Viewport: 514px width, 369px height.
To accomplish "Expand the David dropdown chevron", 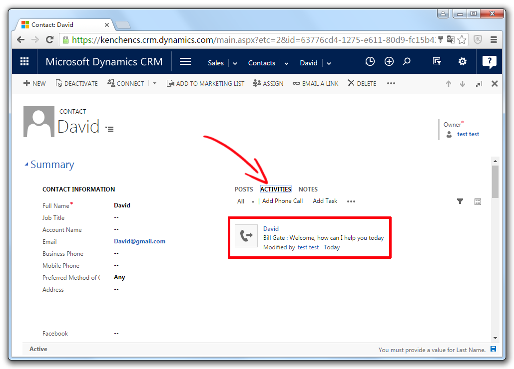I will 329,63.
